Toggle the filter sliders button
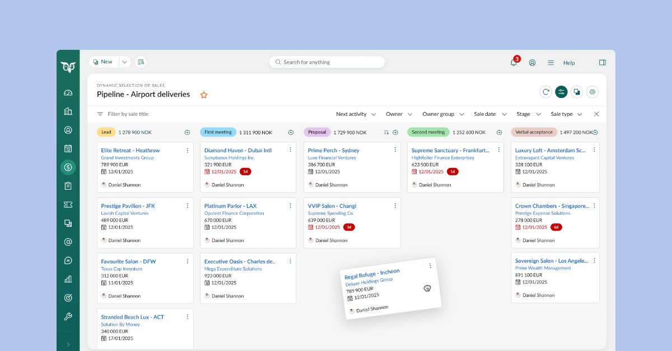The width and height of the screenshot is (672, 351). point(561,92)
